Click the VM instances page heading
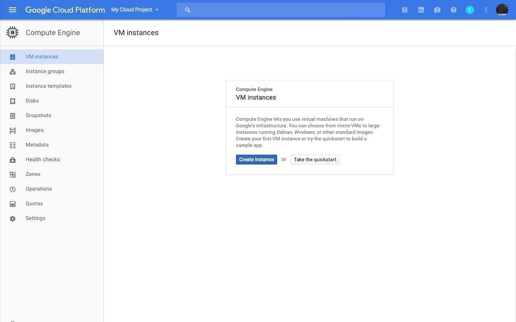The width and height of the screenshot is (516, 322). click(136, 33)
